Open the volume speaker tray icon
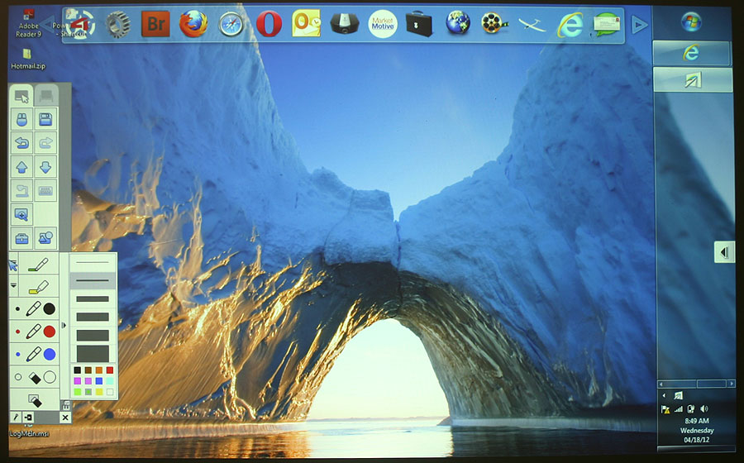The height and width of the screenshot is (463, 744). (704, 408)
